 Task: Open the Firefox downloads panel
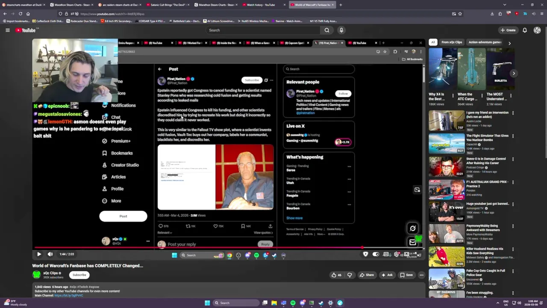(492, 14)
